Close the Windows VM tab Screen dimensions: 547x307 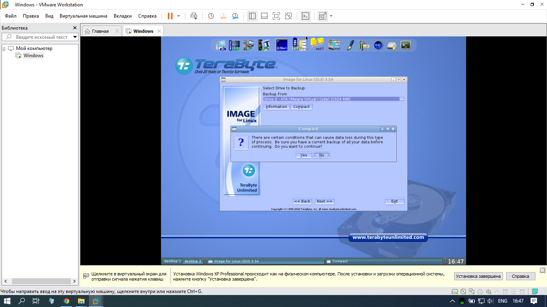159,31
